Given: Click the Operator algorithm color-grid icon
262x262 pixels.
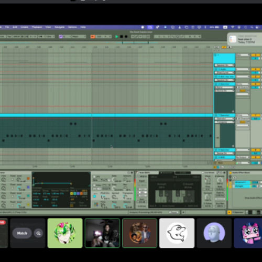Looking at the screenshot, I should 96,204.
